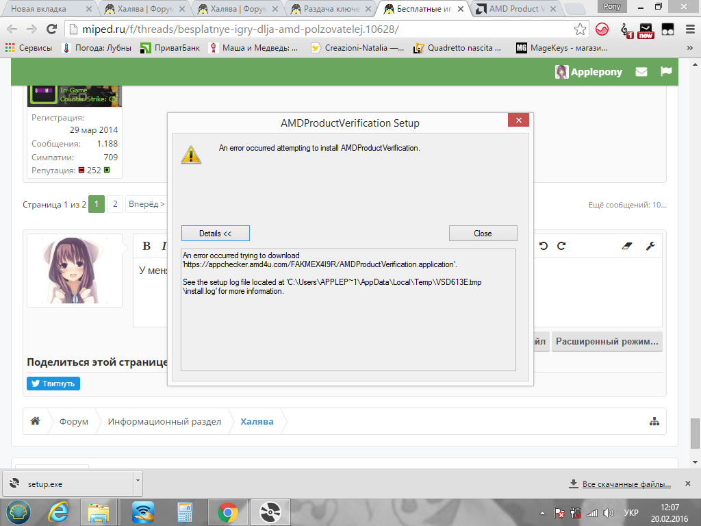This screenshot has height=526, width=701.
Task: Click volume speaker tray icon
Action: click(x=609, y=513)
